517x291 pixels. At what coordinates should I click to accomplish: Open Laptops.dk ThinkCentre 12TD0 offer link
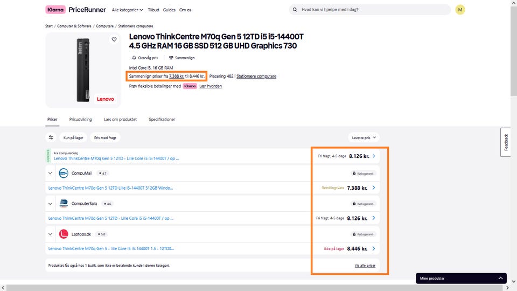111,249
